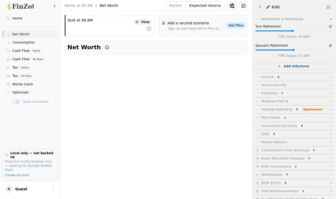The height and width of the screenshot is (199, 336).
Task: Open the Guest account menu
Action: click(x=30, y=189)
